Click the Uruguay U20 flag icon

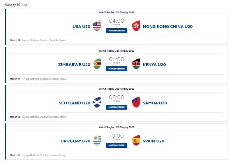97,141
